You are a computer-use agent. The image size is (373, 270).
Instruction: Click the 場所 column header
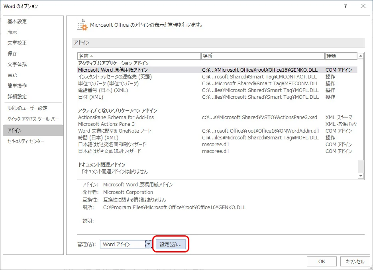pos(263,56)
